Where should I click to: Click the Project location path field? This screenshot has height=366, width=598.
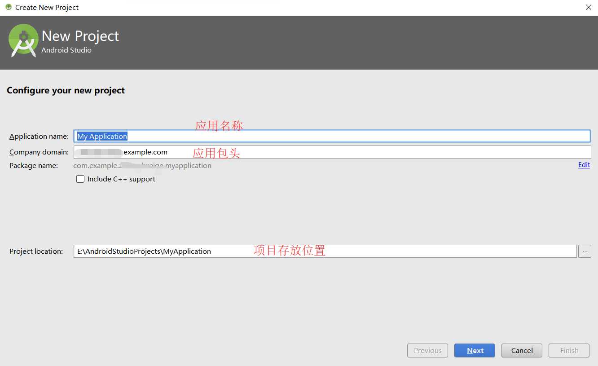click(325, 251)
